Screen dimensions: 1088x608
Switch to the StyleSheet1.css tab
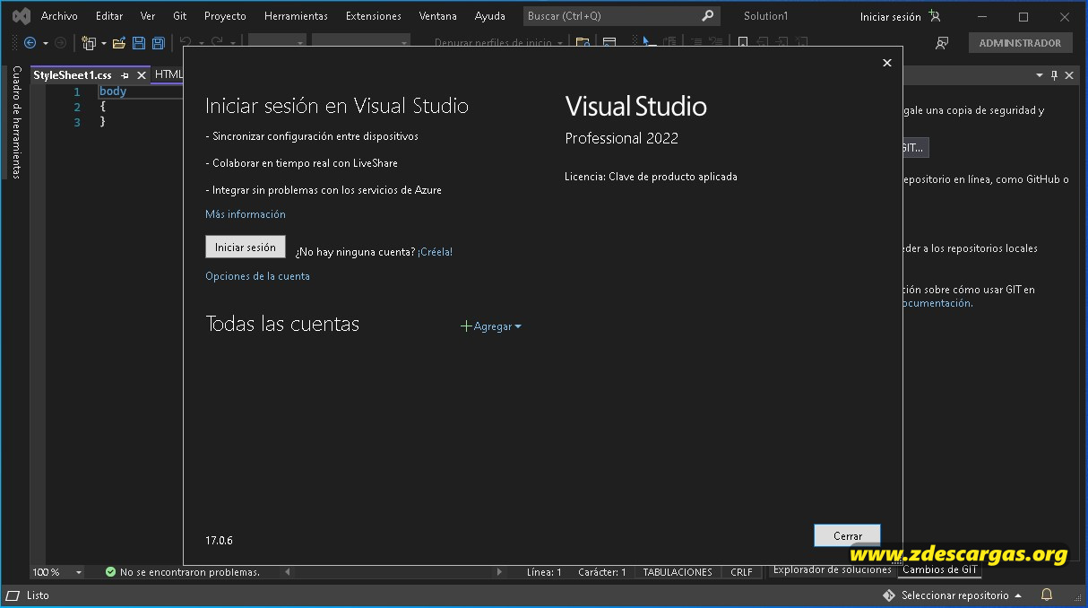[x=73, y=75]
